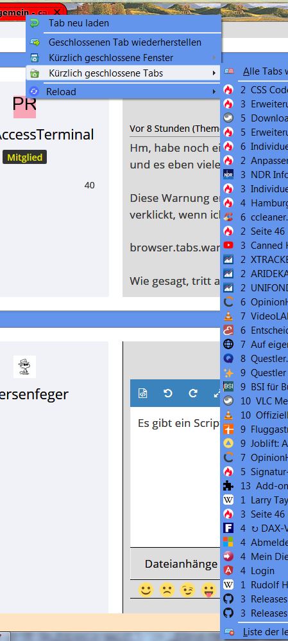288x641 pixels.
Task: Expand arrow beside 'Reload' entry
Action: [214, 91]
